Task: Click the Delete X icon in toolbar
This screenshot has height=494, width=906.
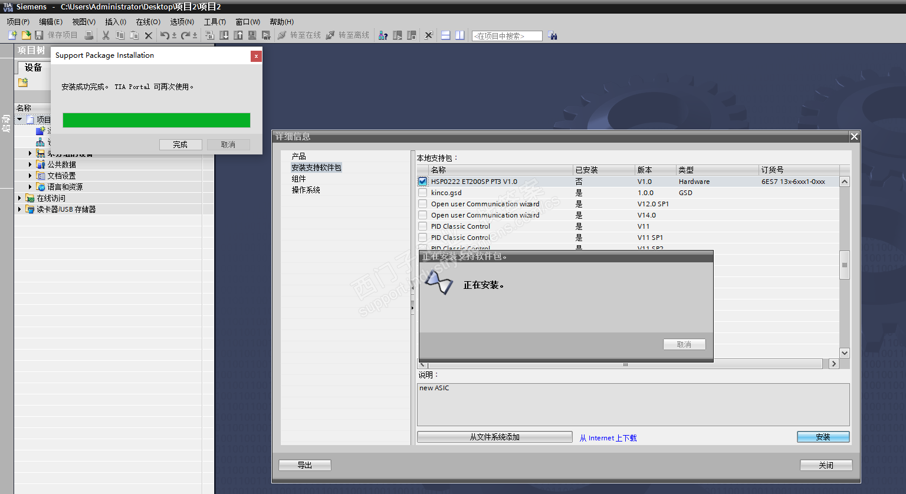Action: 149,35
